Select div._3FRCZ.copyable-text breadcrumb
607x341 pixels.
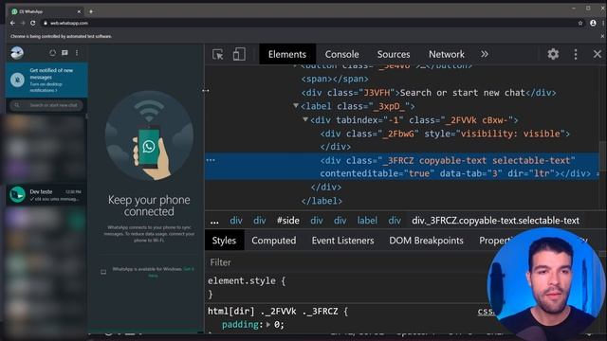coord(495,221)
